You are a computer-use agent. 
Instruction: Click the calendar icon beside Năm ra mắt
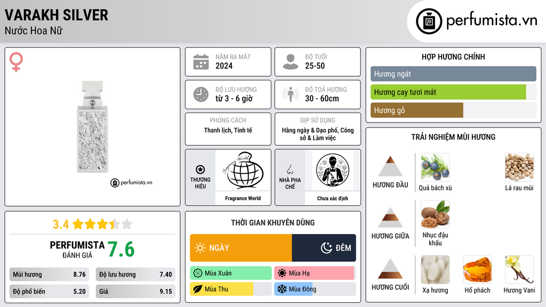point(201,62)
